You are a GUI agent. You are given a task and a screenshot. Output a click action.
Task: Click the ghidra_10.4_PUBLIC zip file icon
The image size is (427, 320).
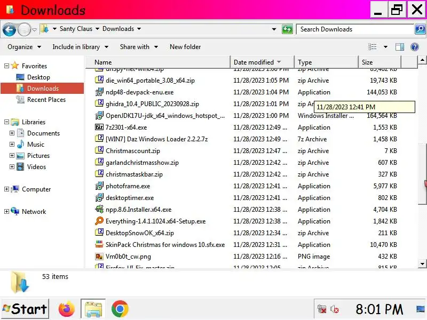[99, 103]
